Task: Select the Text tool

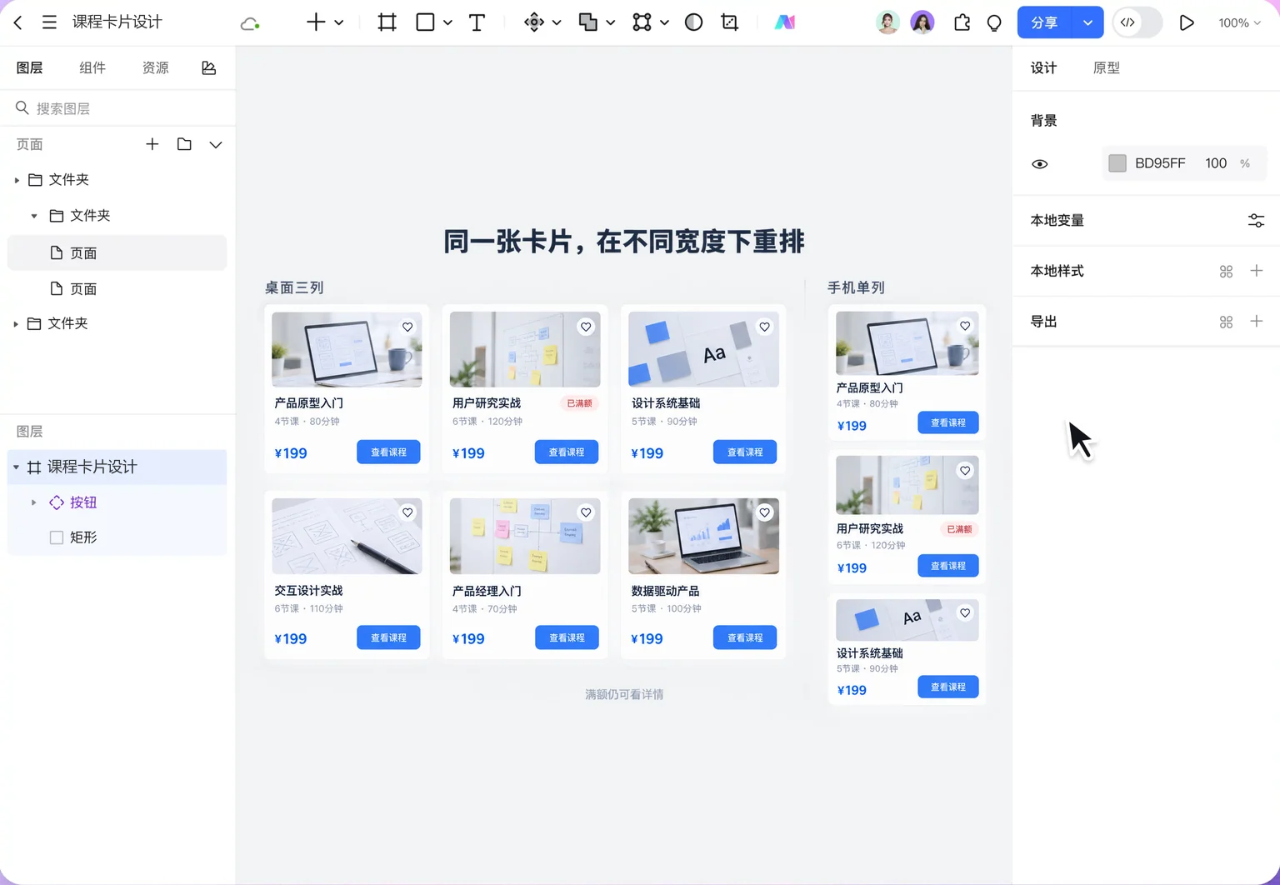Action: pyautogui.click(x=477, y=22)
